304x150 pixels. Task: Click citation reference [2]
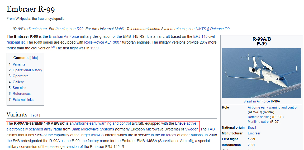53,47
